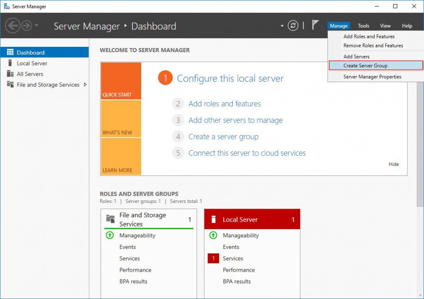Open the Tools menu
The height and width of the screenshot is (299, 424).
(363, 25)
